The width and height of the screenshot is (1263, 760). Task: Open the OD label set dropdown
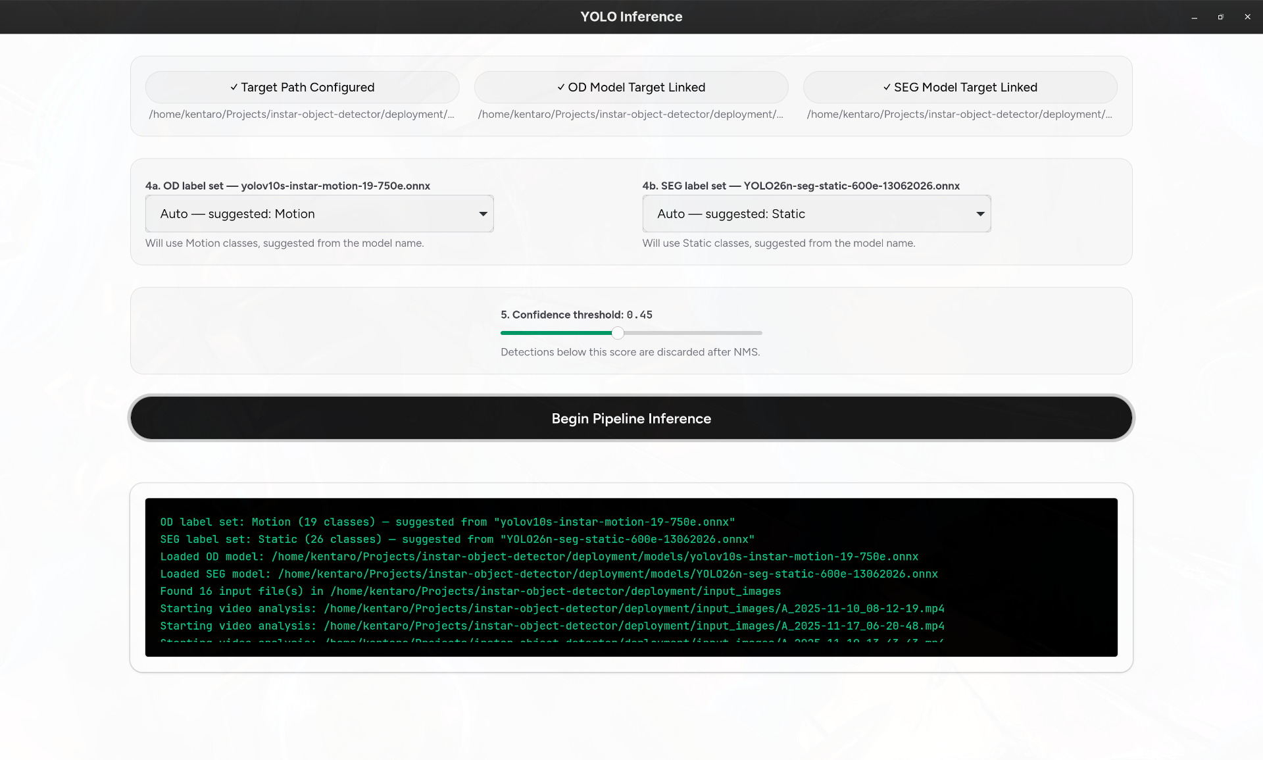click(x=320, y=214)
